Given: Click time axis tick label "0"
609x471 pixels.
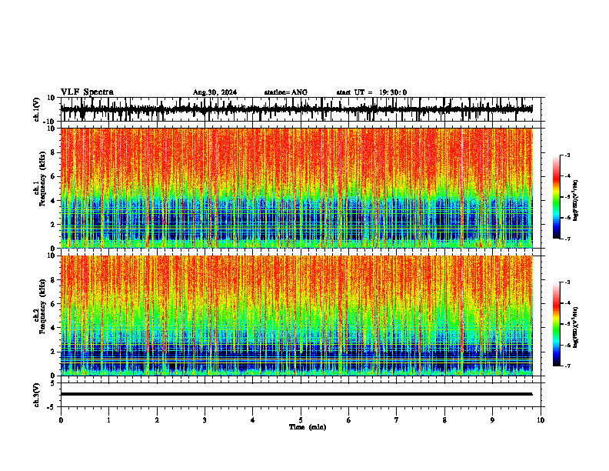Looking at the screenshot, I should tap(61, 420).
